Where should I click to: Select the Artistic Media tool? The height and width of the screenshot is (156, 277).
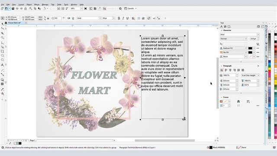(3, 47)
